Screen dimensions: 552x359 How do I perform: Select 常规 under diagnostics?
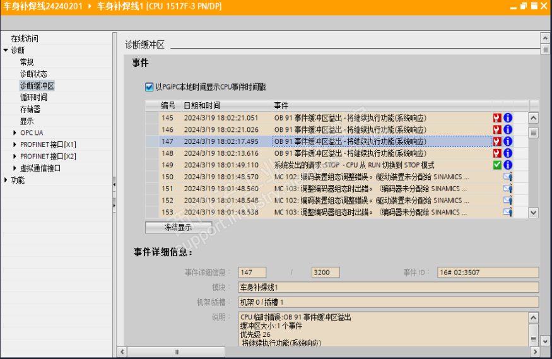pyautogui.click(x=26, y=62)
